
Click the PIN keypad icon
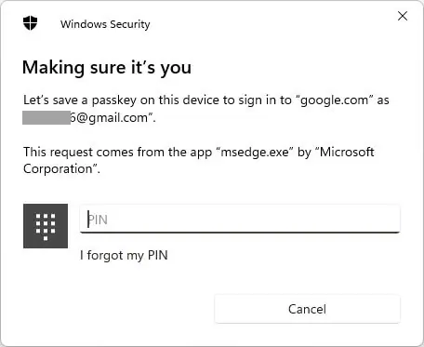(x=46, y=226)
